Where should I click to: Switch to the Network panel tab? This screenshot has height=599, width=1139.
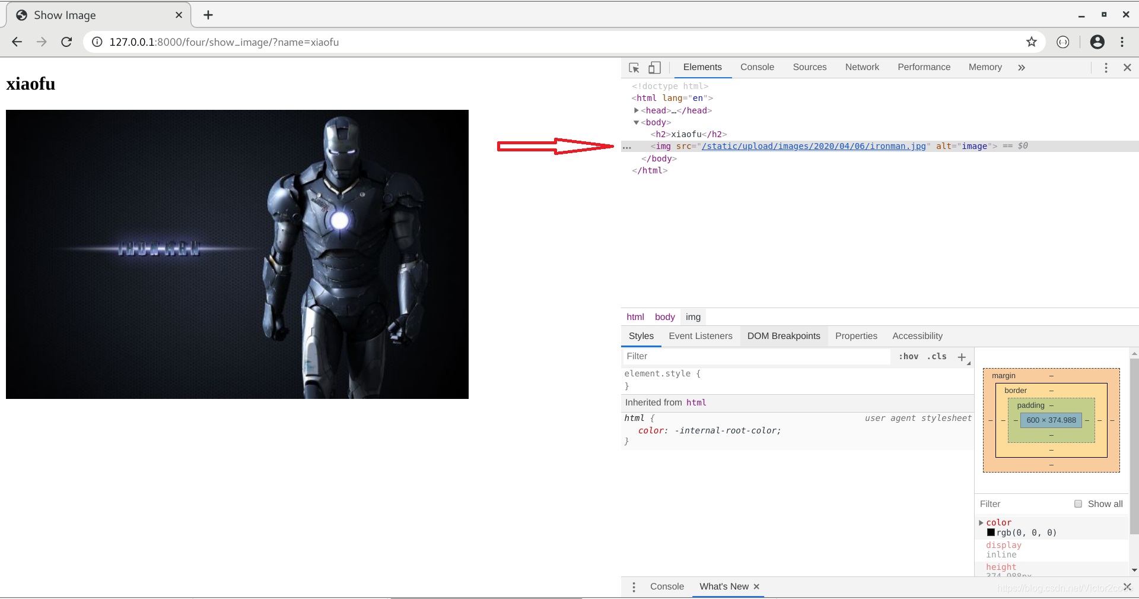862,67
